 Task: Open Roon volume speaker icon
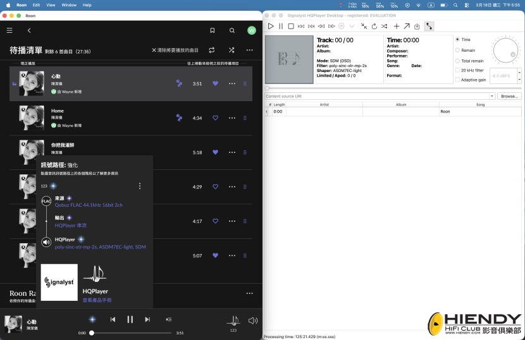(x=253, y=320)
